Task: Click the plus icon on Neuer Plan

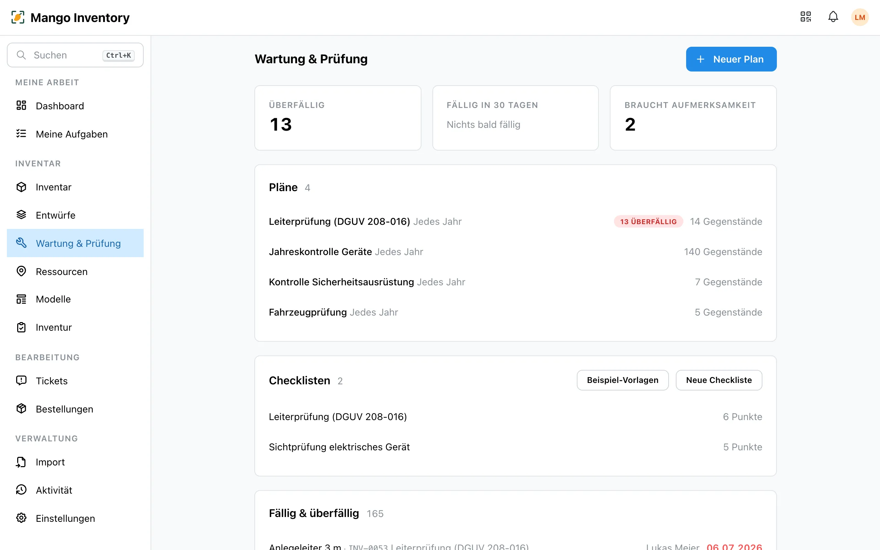Action: pyautogui.click(x=700, y=59)
